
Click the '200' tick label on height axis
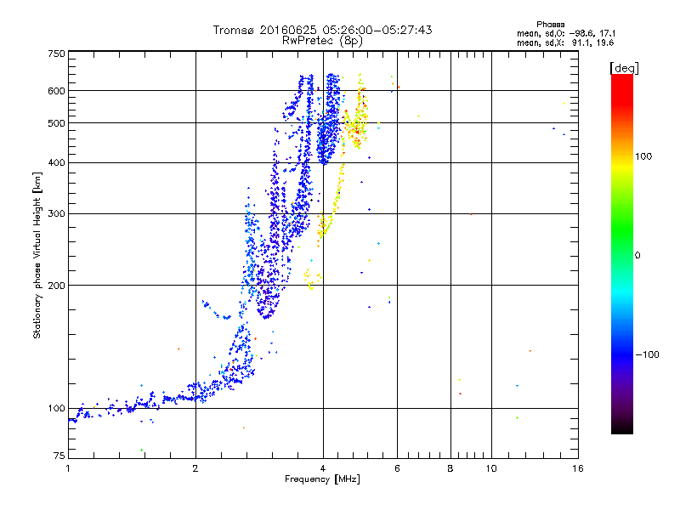pyautogui.click(x=56, y=286)
